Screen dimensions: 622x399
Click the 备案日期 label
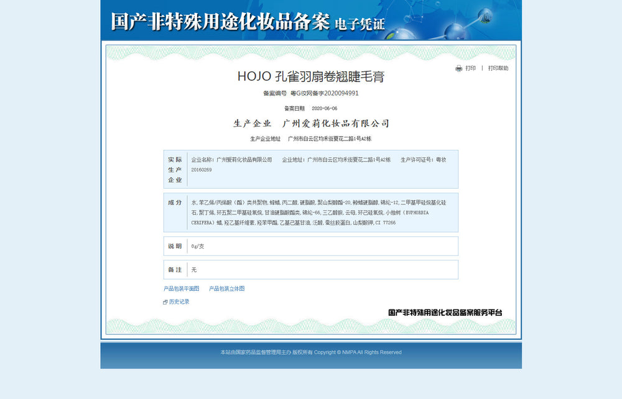click(x=294, y=108)
